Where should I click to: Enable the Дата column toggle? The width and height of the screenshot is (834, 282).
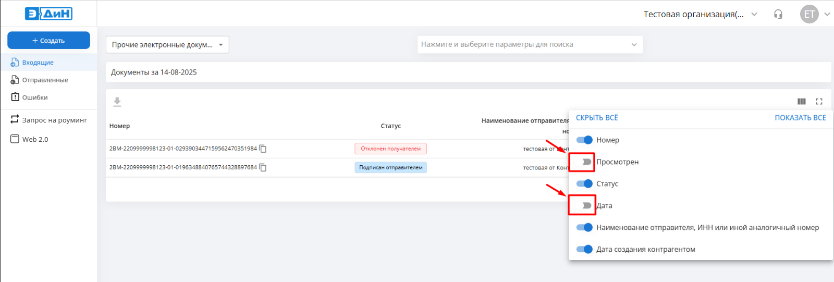click(584, 206)
